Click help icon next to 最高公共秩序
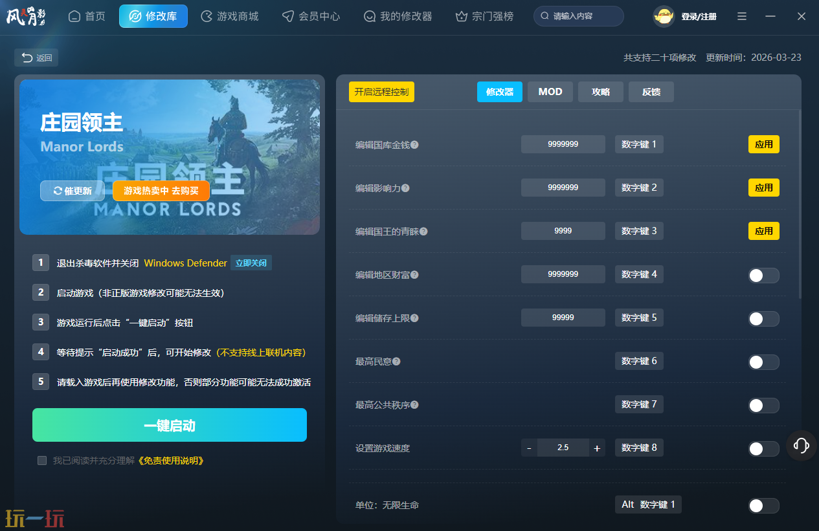This screenshot has height=531, width=819. pyautogui.click(x=414, y=405)
